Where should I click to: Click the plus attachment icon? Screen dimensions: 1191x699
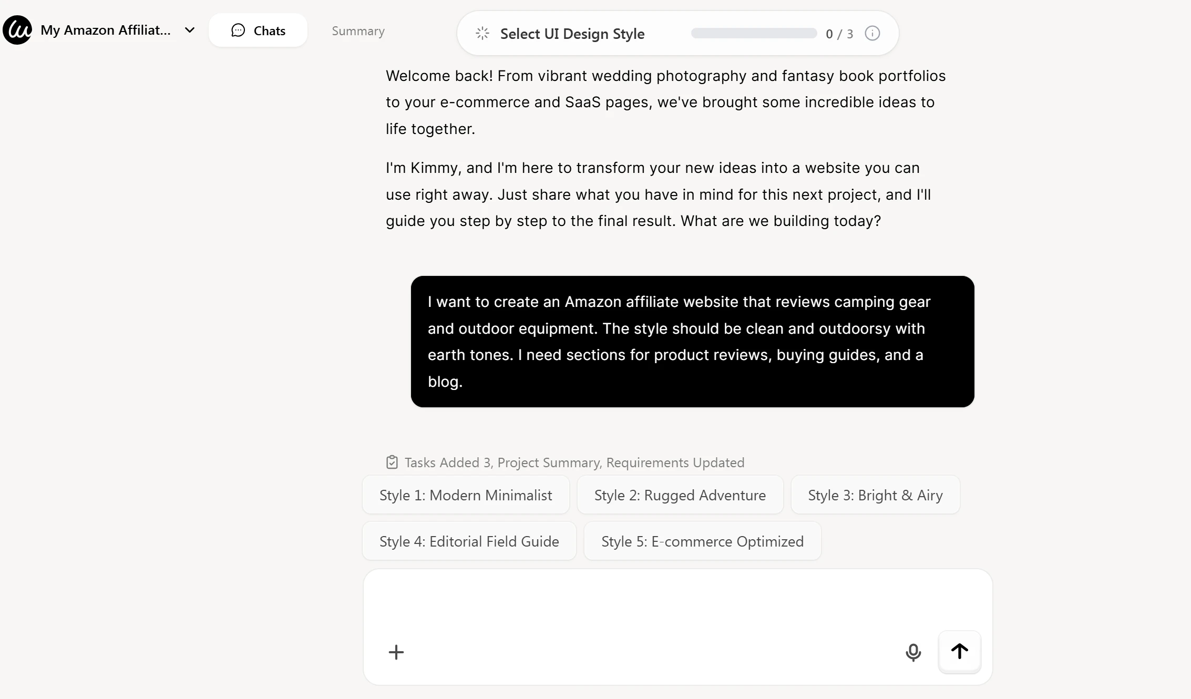pos(396,652)
